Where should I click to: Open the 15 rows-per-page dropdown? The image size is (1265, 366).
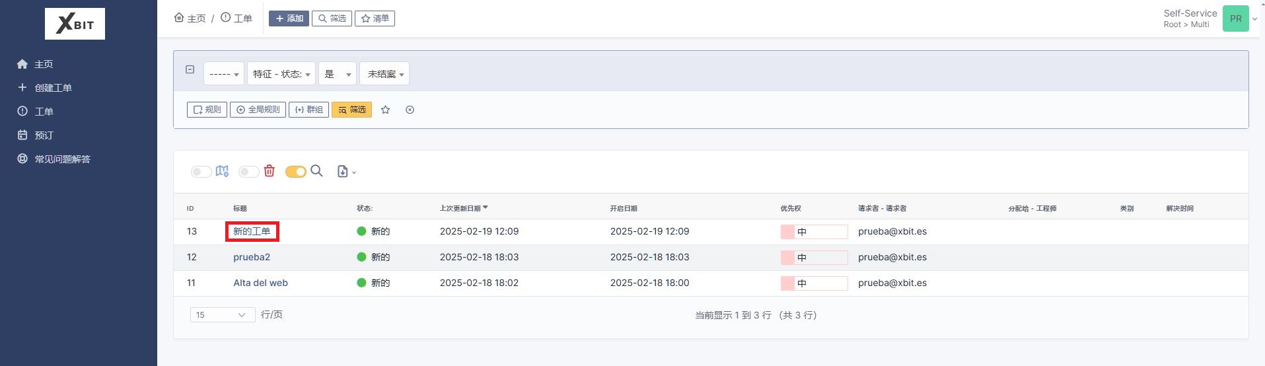tap(223, 315)
